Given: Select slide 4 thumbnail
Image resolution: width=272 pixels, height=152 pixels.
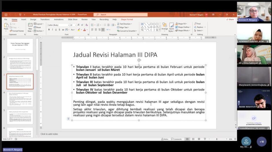Looking at the screenshot, I should pyautogui.click(x=20, y=99).
